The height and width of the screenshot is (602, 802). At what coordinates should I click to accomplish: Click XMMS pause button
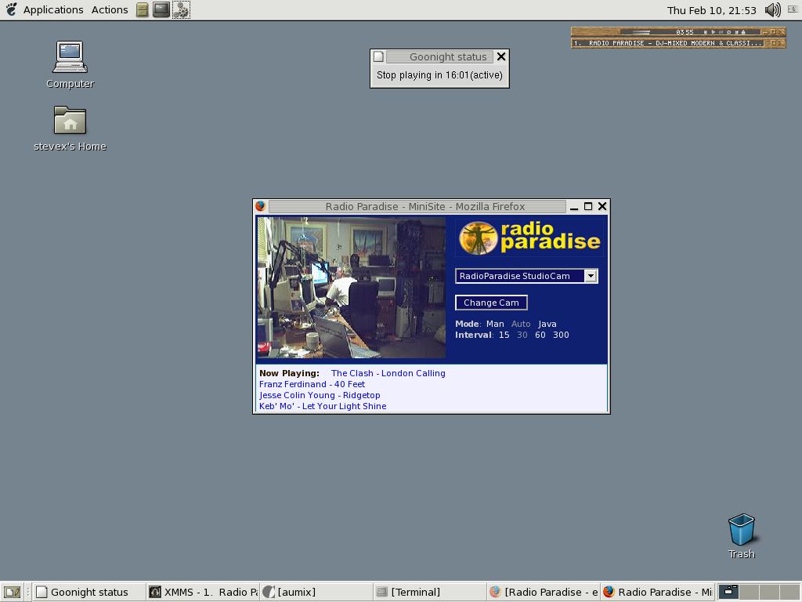point(721,31)
